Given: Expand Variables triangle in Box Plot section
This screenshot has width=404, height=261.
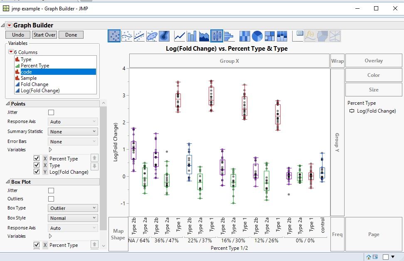Looking at the screenshot, I should 50,236.
